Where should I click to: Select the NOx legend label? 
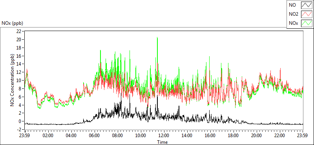pos(293,23)
